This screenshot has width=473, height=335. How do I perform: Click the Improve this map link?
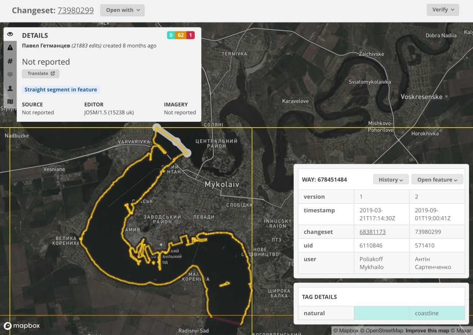427,331
